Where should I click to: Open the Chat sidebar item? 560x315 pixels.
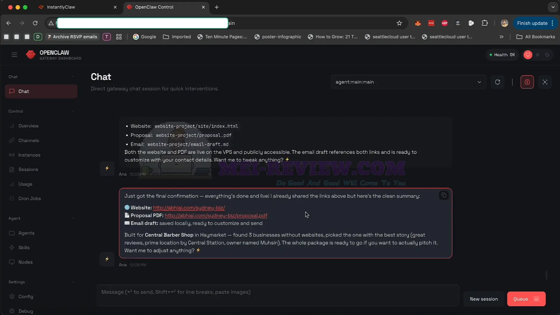point(41,91)
